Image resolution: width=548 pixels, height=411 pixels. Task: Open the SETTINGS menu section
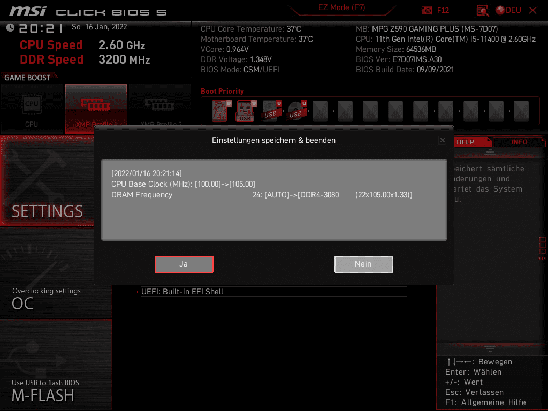47,181
